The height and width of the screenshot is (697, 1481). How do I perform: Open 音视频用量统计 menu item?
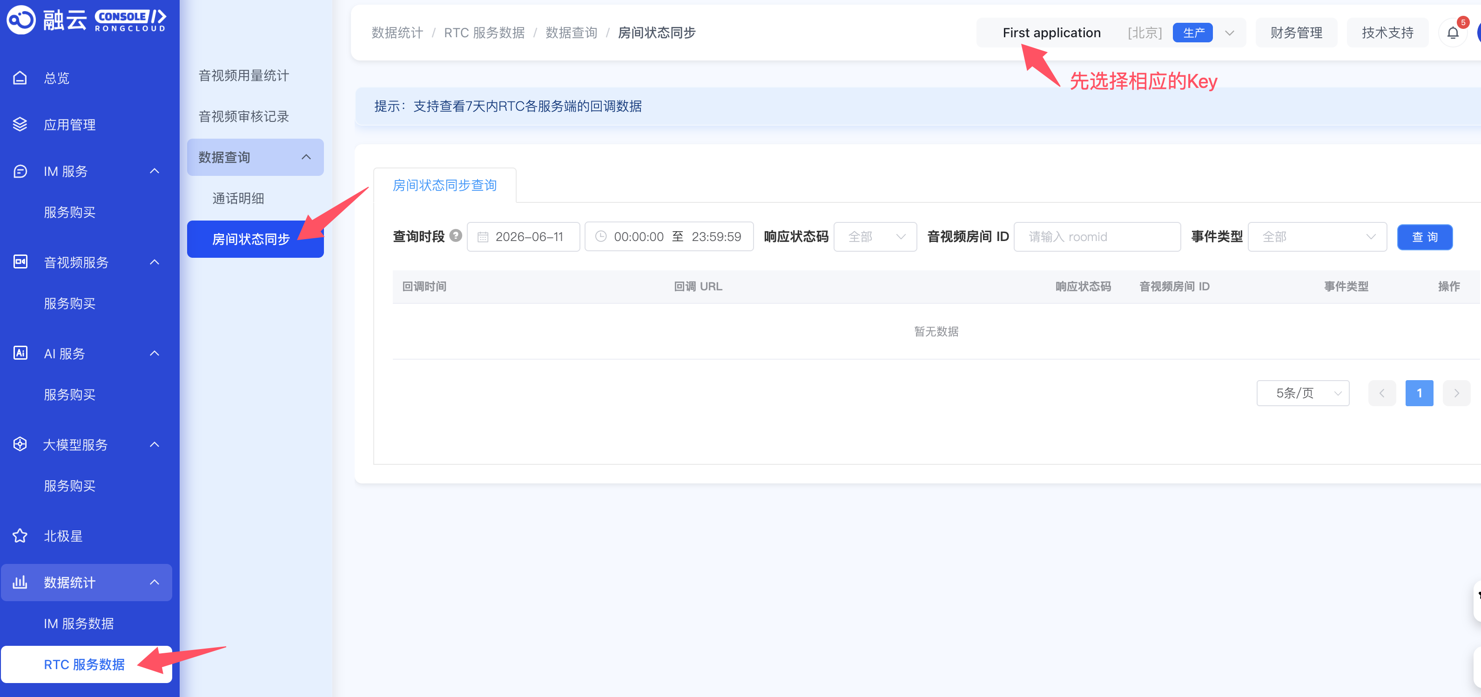click(x=244, y=75)
